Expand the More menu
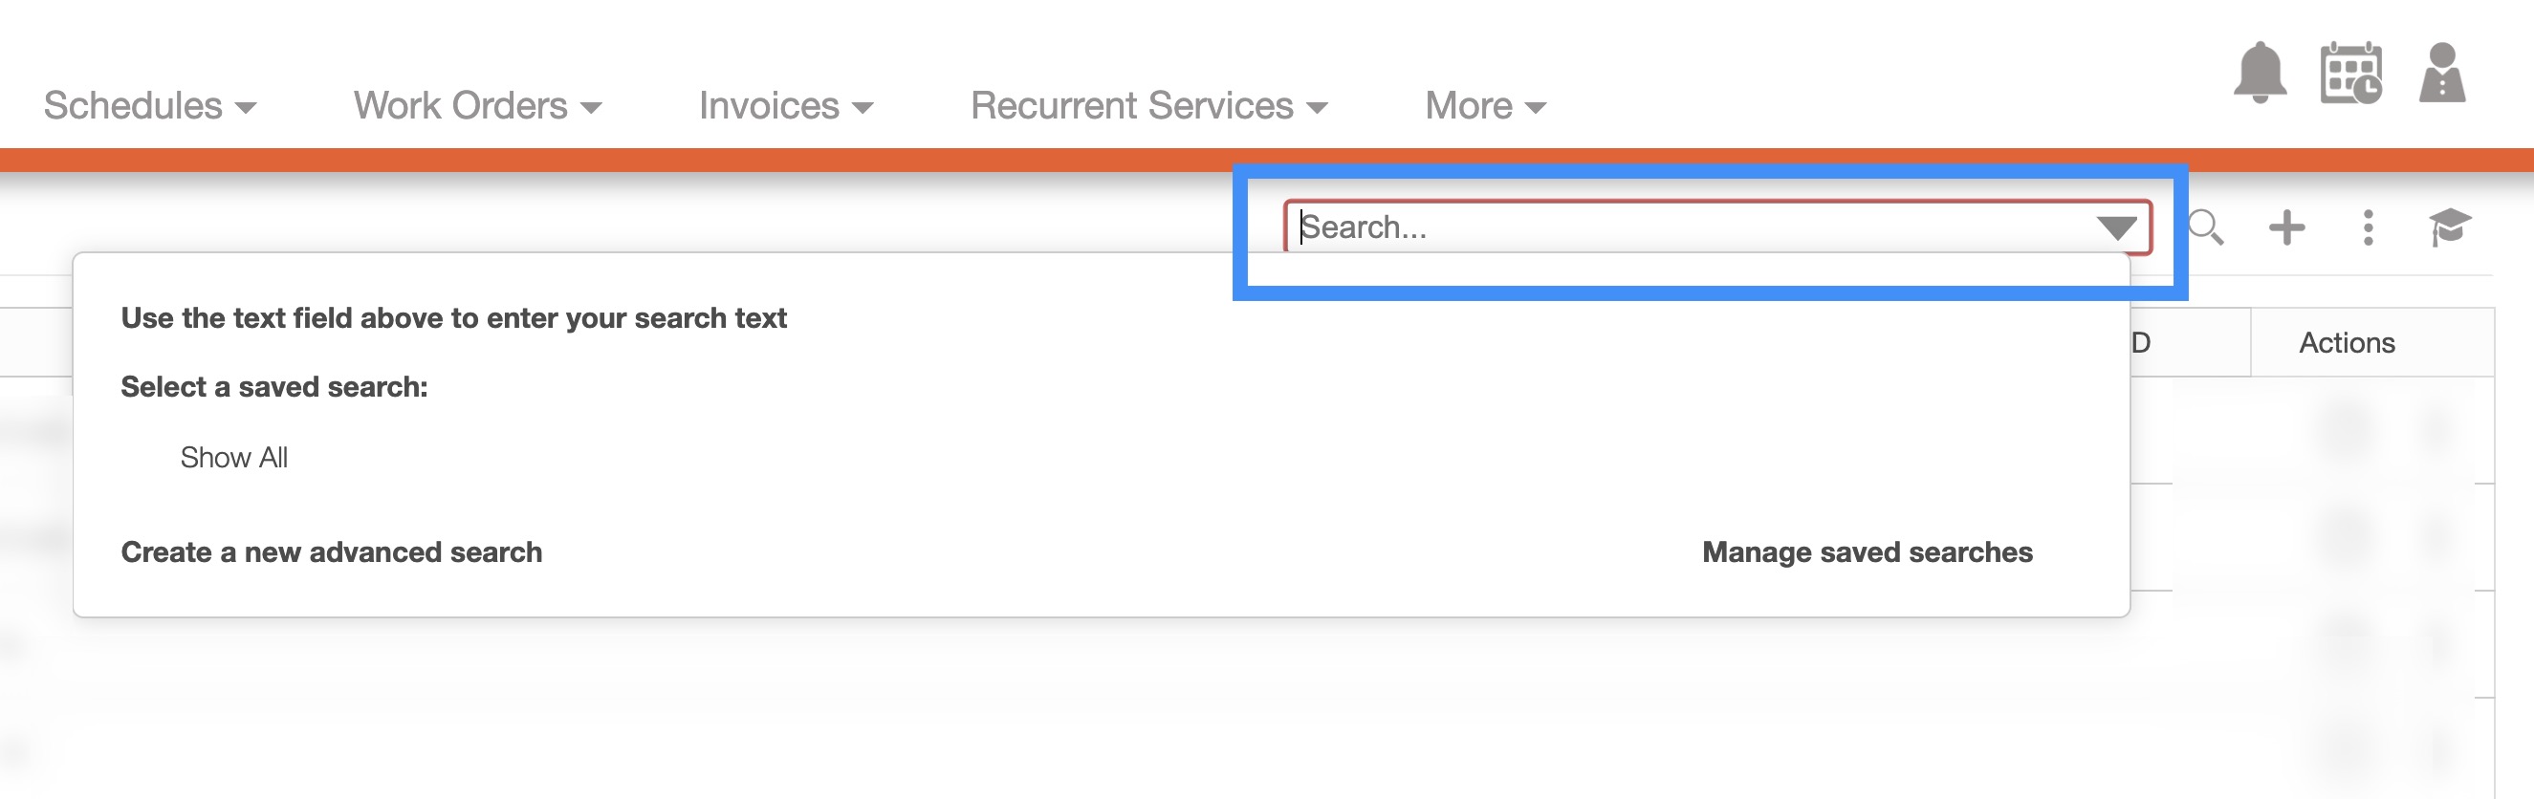The height and width of the screenshot is (799, 2534). (x=1484, y=106)
